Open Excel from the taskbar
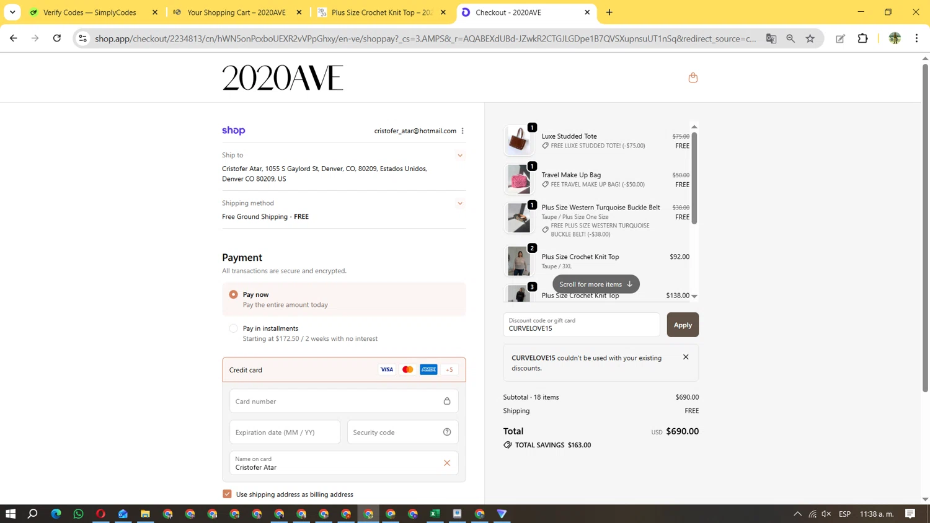 pos(435,514)
